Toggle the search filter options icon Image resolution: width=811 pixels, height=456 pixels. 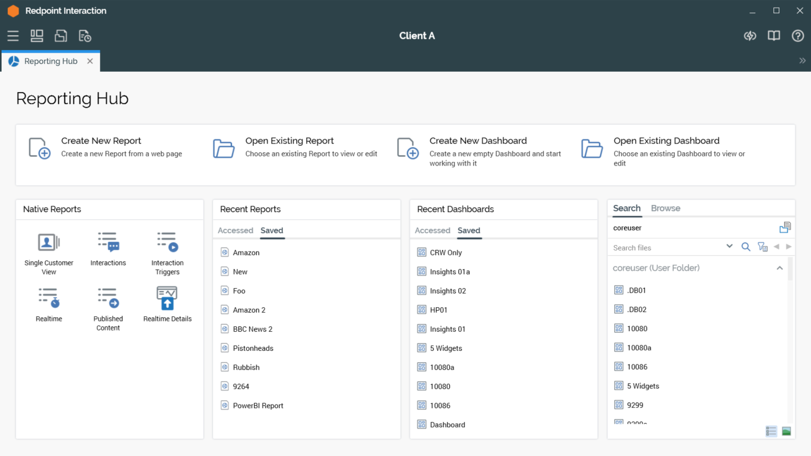click(x=762, y=247)
